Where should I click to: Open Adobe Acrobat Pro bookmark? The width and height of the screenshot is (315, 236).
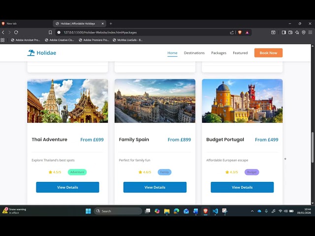click(26, 40)
